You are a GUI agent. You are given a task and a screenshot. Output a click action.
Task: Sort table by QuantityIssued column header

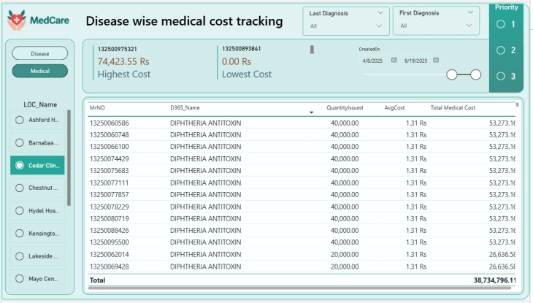click(345, 108)
